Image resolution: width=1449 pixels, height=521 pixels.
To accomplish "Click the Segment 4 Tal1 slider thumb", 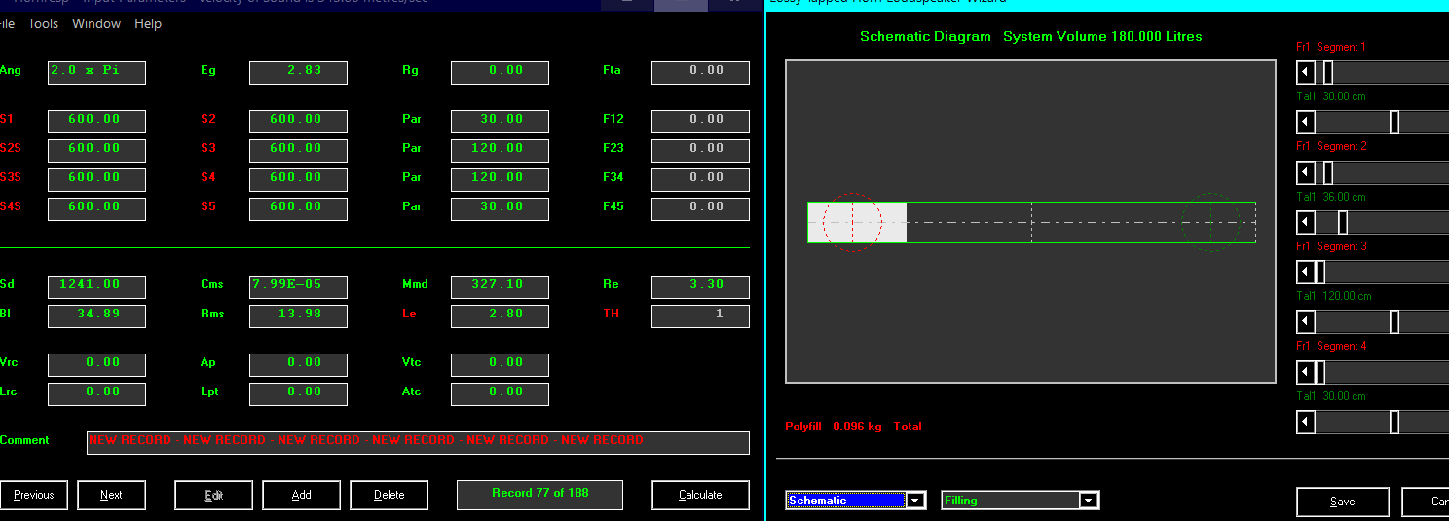I will 1394,422.
